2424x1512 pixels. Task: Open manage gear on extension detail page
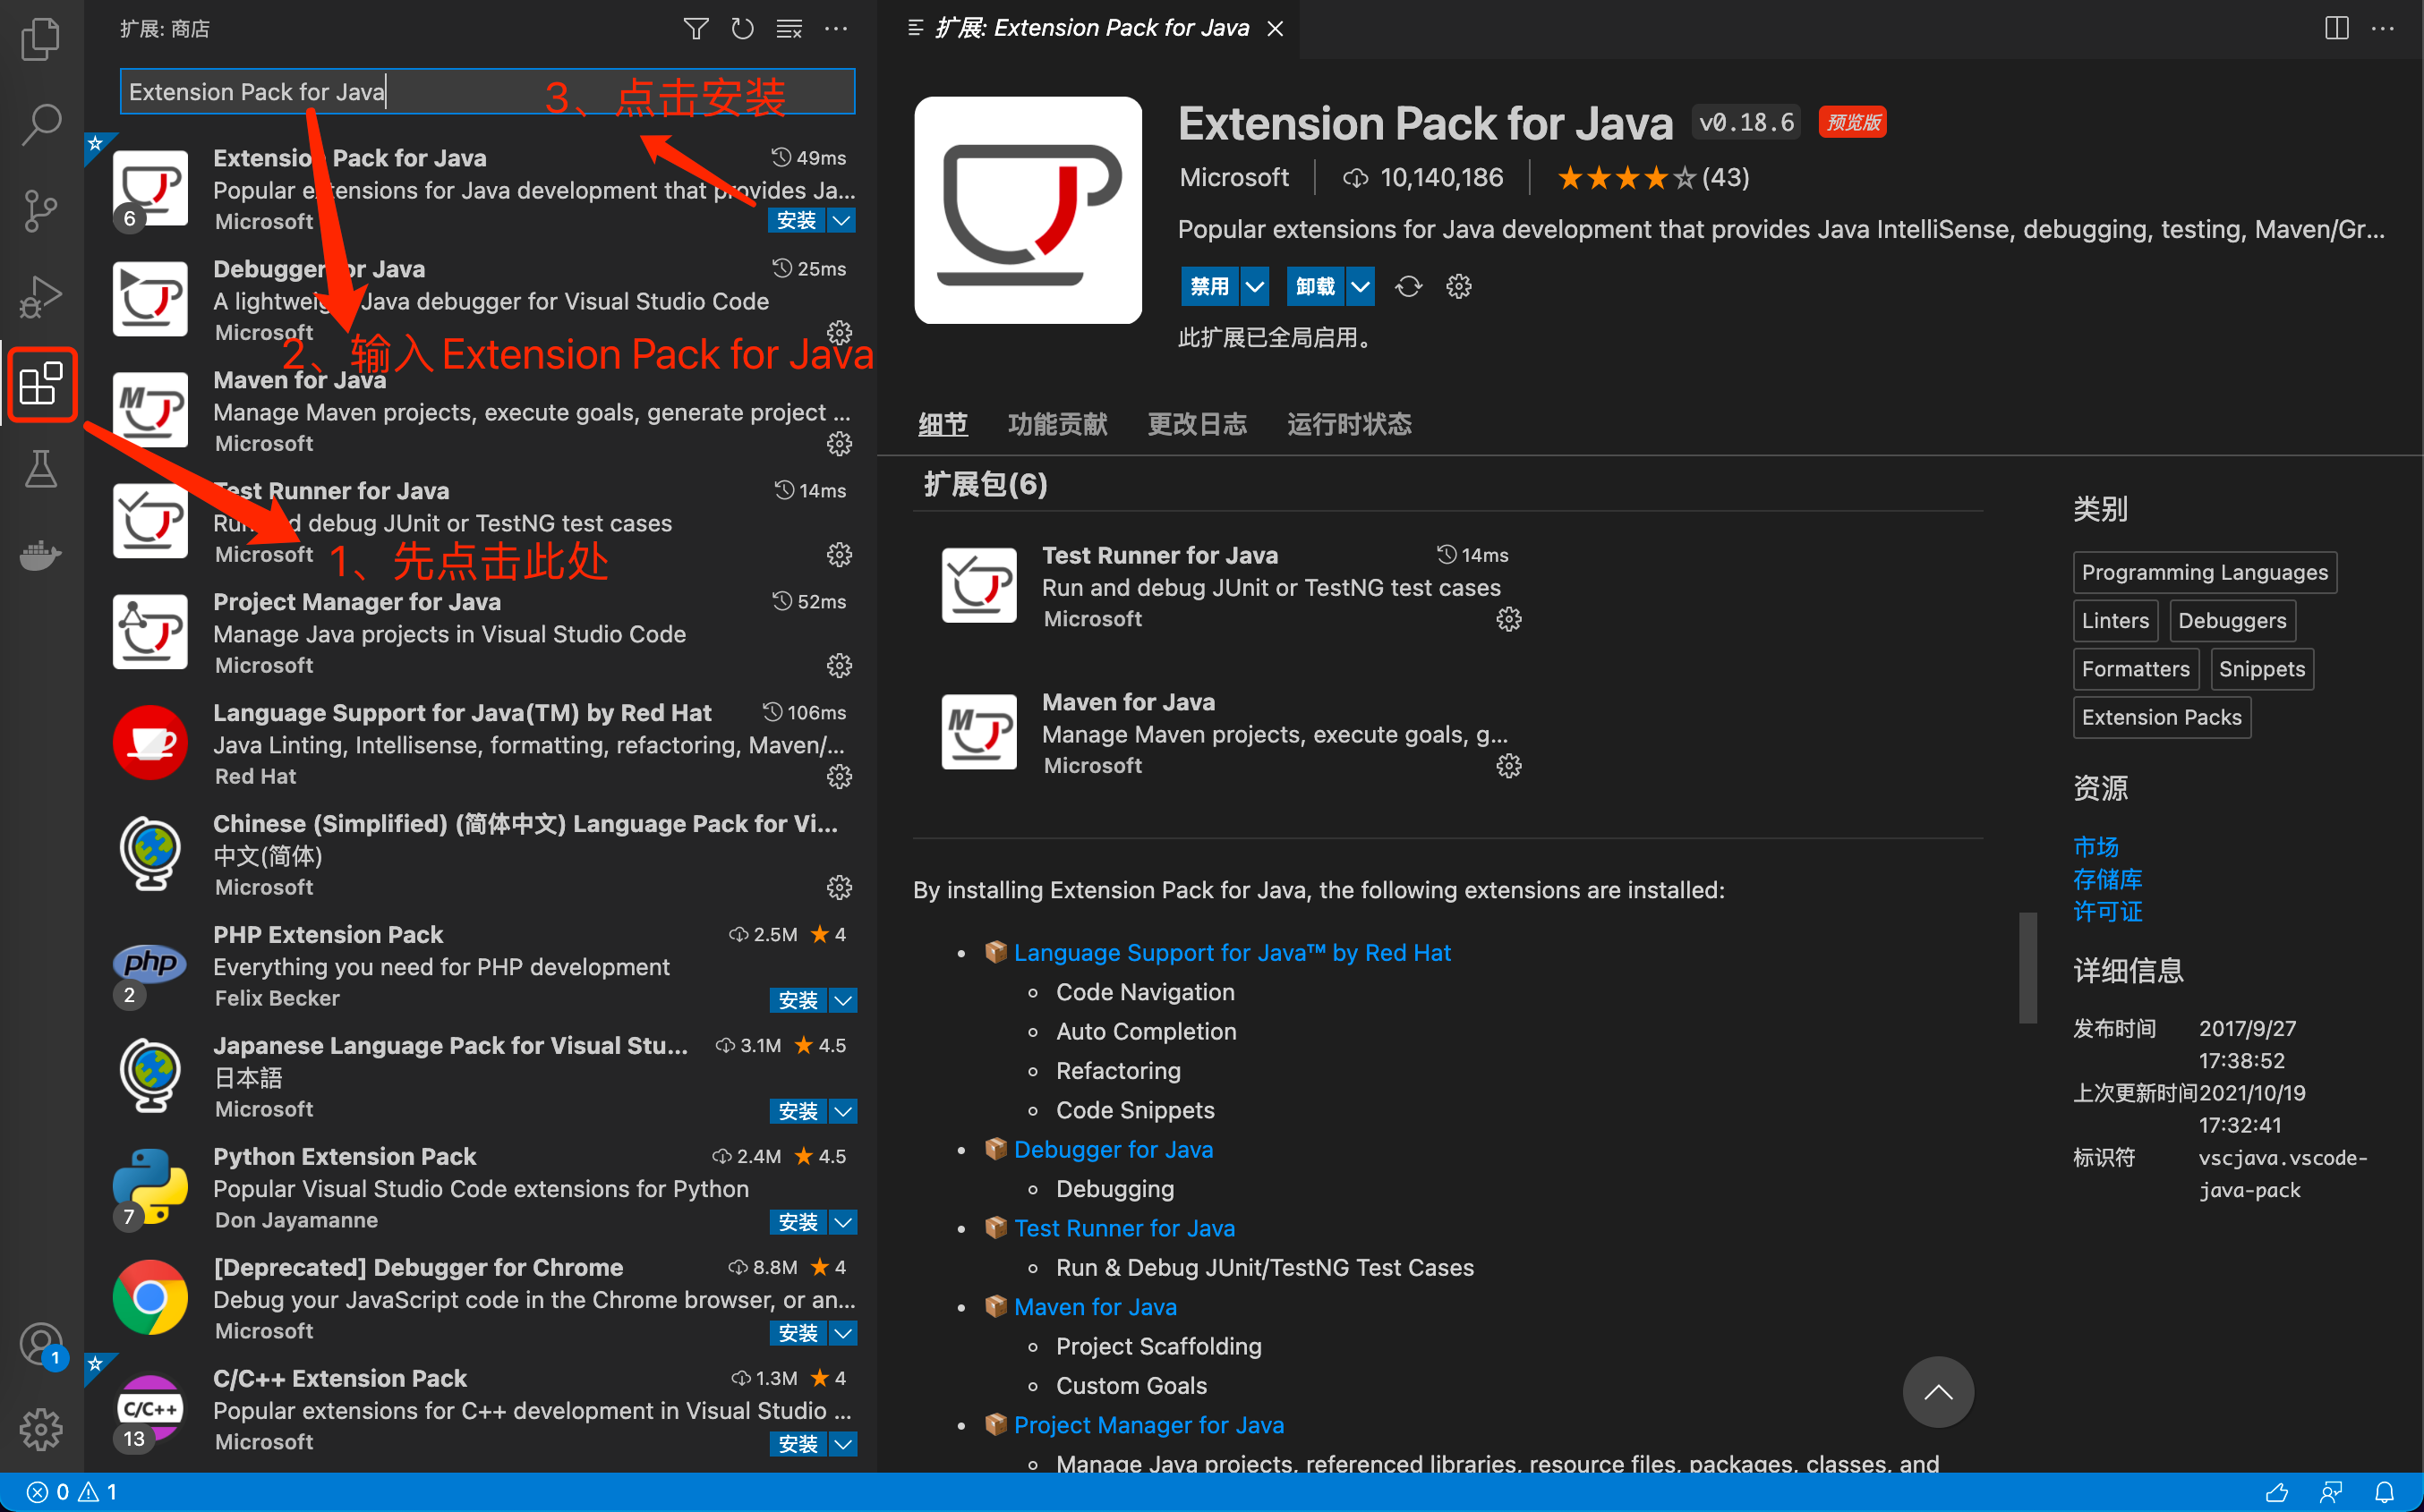pos(1458,286)
